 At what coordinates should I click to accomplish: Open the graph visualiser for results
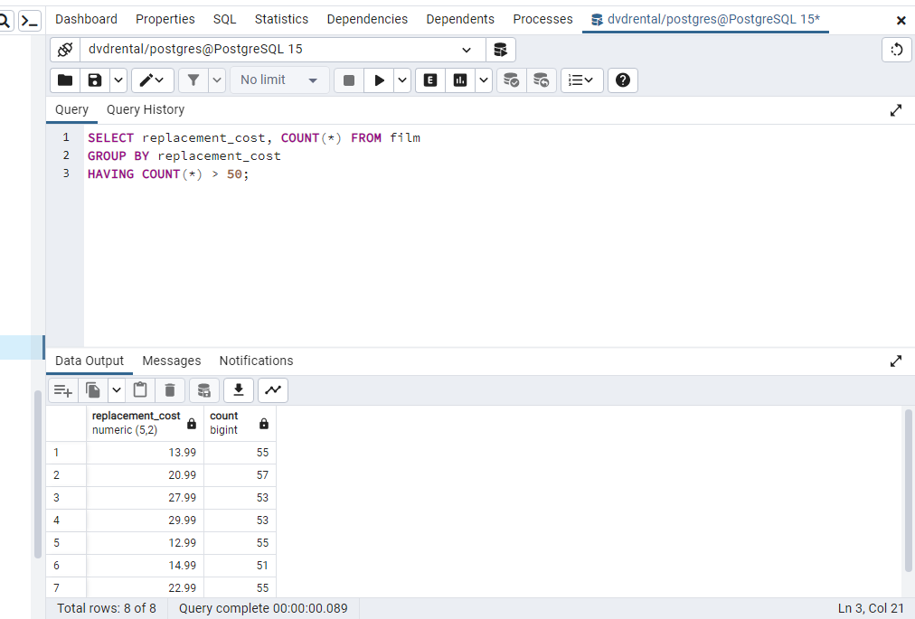(x=272, y=389)
